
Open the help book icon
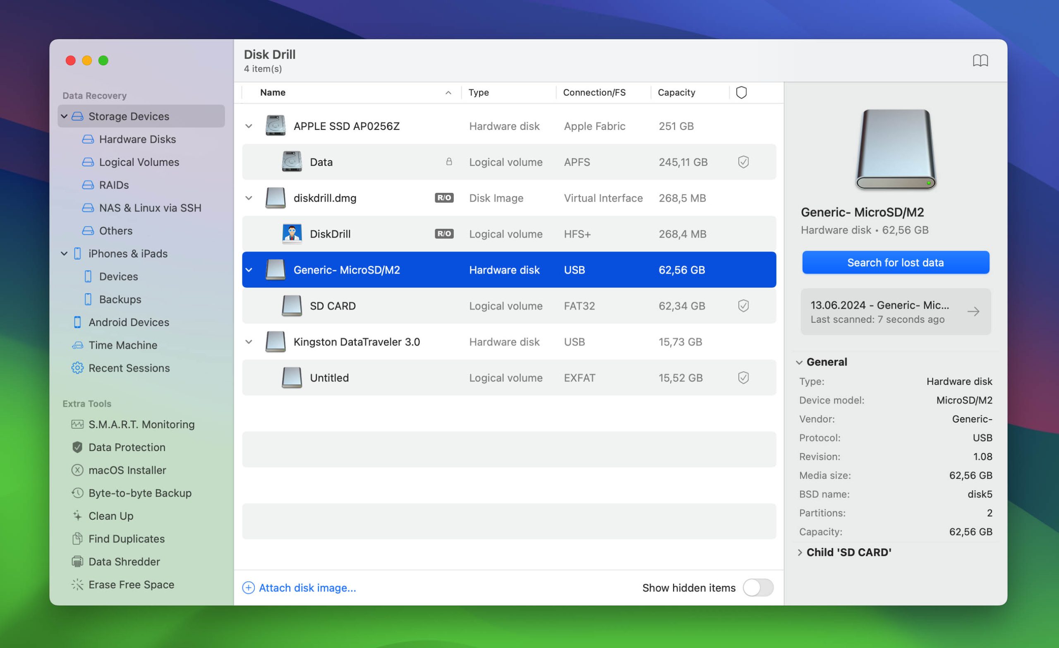(980, 61)
